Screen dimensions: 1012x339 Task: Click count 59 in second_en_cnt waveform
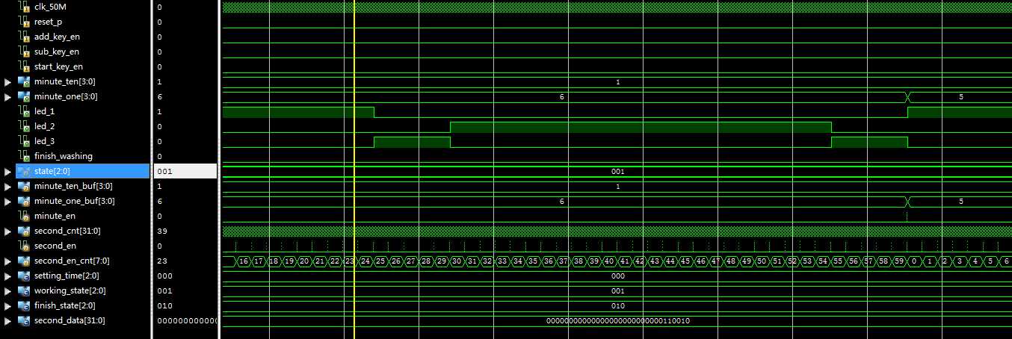[x=899, y=261]
